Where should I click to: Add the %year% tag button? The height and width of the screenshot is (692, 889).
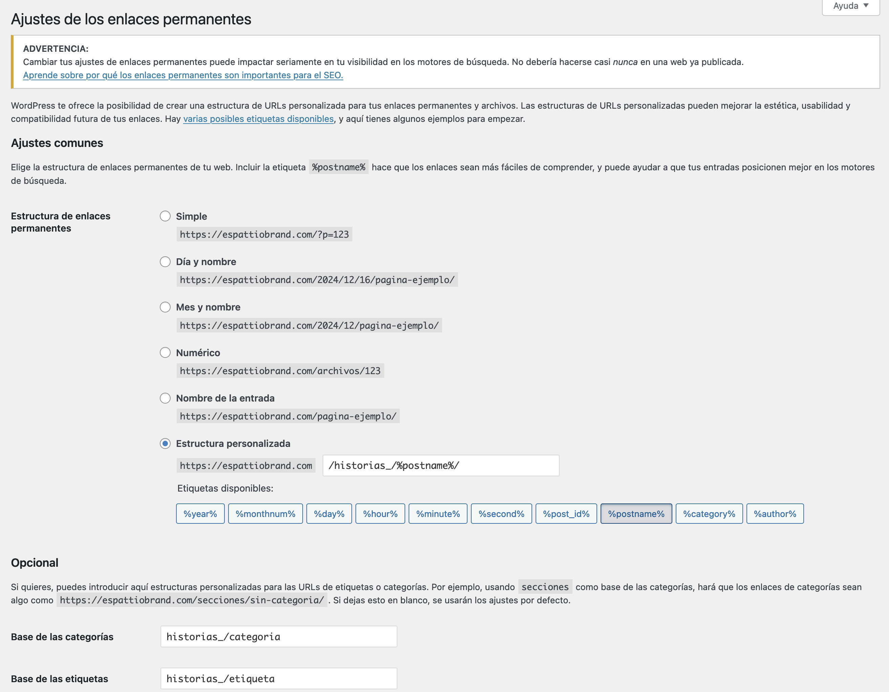[x=200, y=514]
